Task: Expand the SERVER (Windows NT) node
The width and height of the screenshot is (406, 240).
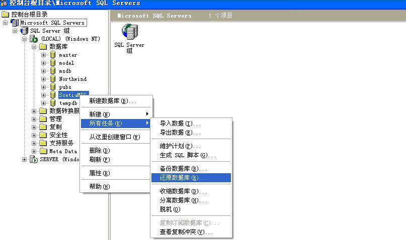Action: (24, 159)
